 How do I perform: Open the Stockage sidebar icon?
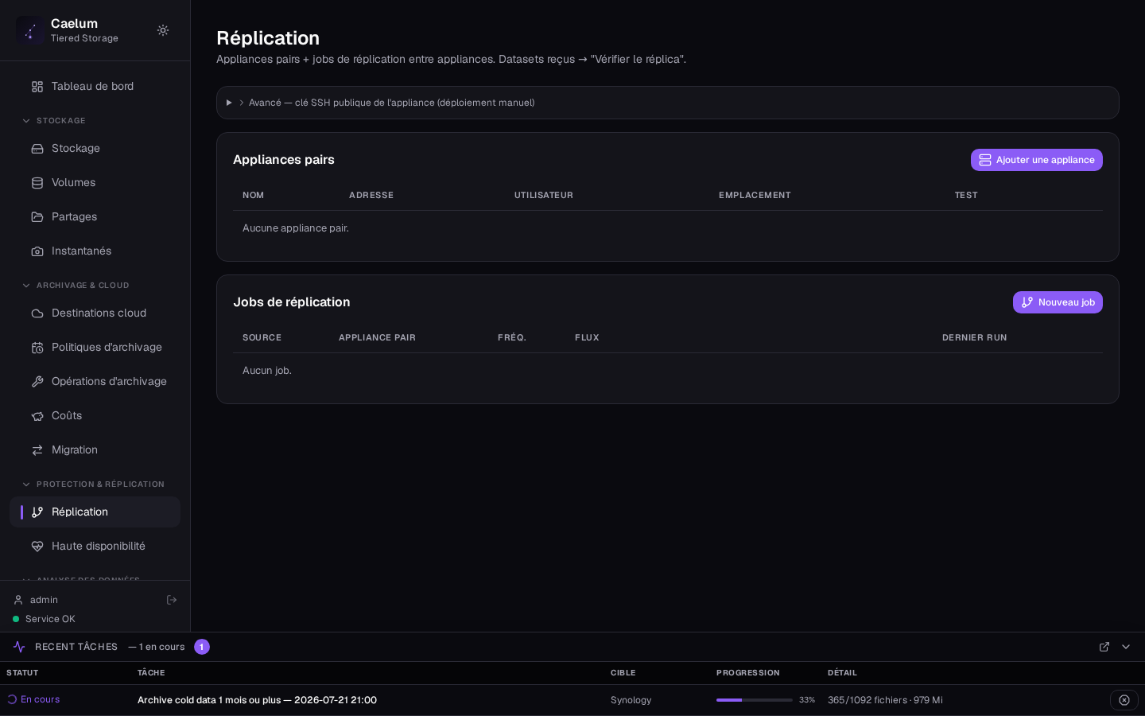pyautogui.click(x=37, y=149)
